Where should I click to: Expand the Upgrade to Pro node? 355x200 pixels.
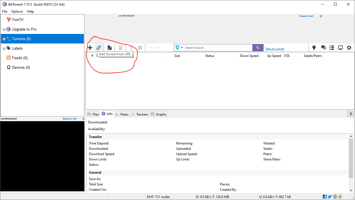[4, 29]
